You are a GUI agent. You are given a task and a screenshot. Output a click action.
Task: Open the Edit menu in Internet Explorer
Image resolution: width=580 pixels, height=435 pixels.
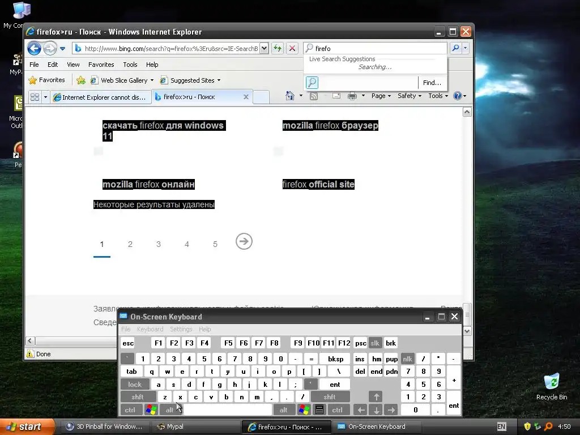(53, 65)
